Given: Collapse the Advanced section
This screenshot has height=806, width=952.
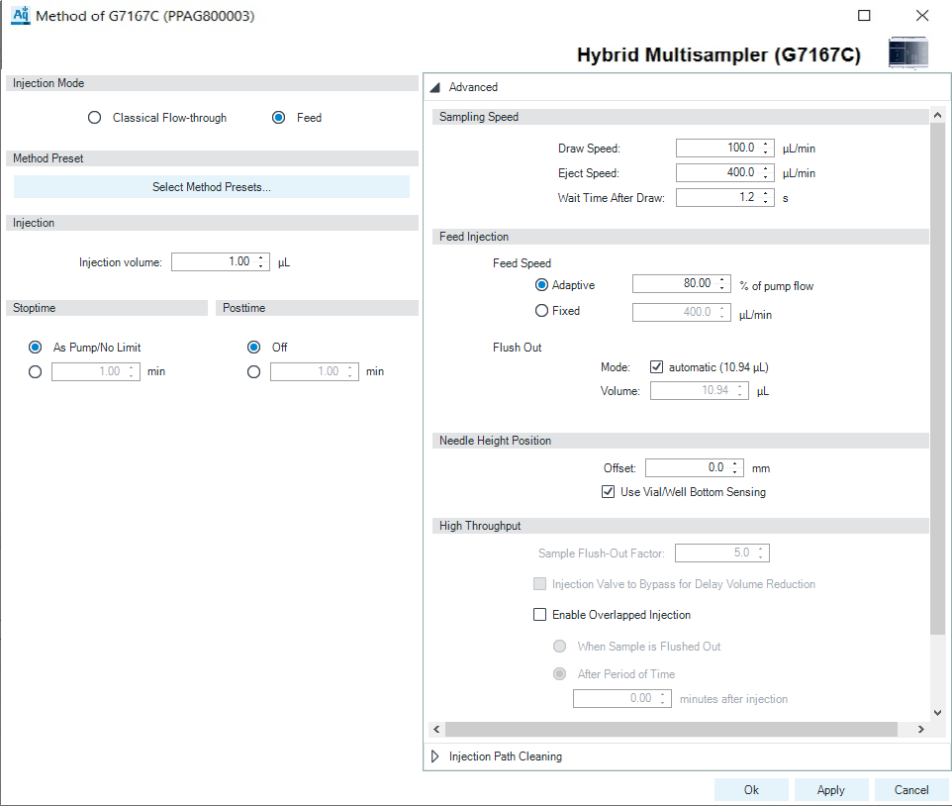Looking at the screenshot, I should 435,86.
